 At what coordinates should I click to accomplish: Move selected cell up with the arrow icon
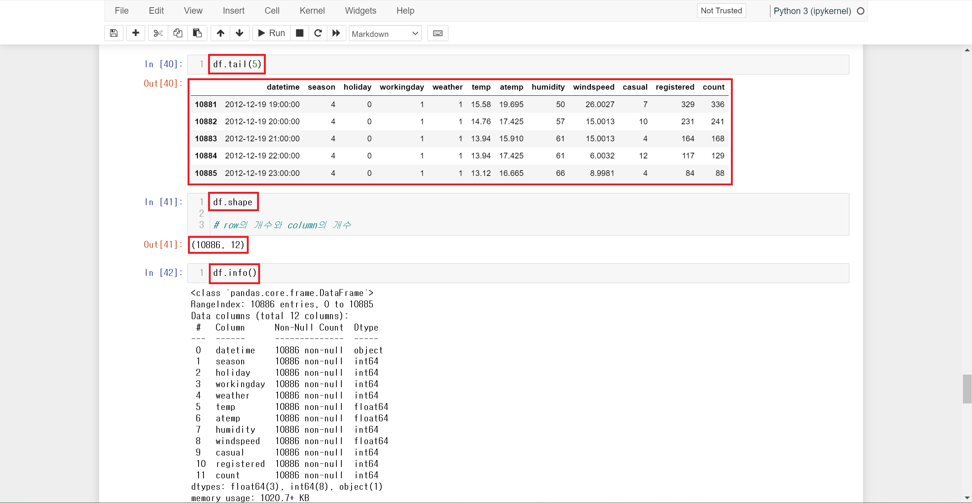click(x=220, y=33)
